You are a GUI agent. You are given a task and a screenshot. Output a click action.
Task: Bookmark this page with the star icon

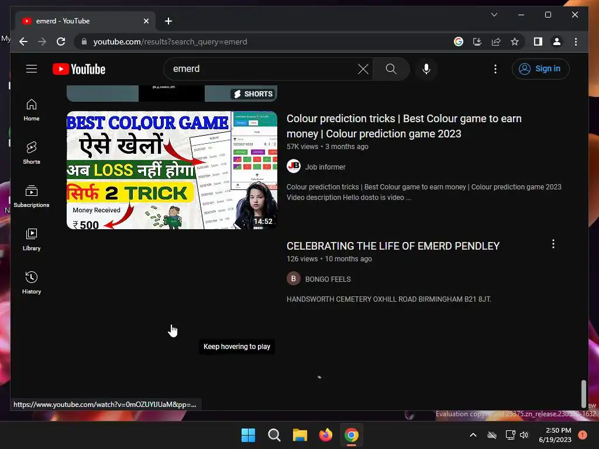[515, 42]
